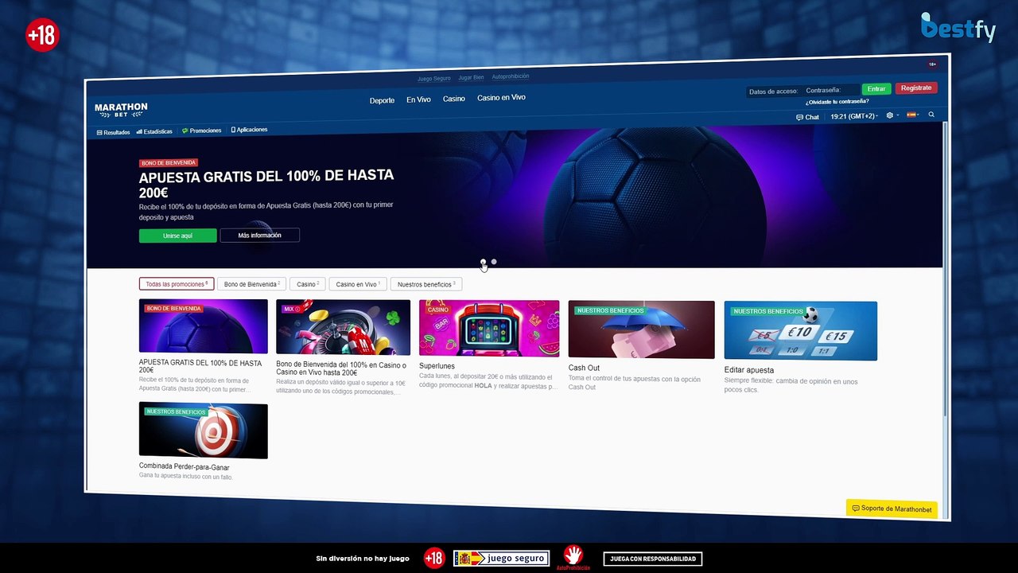Go to the Promociones section
1018x573 pixels.
coord(202,131)
